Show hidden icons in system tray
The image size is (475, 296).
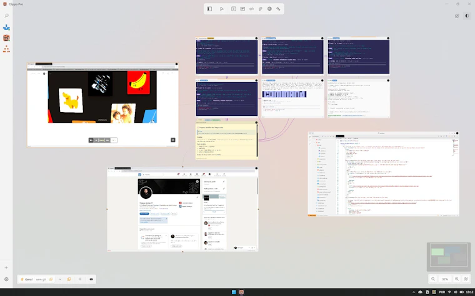(x=414, y=292)
